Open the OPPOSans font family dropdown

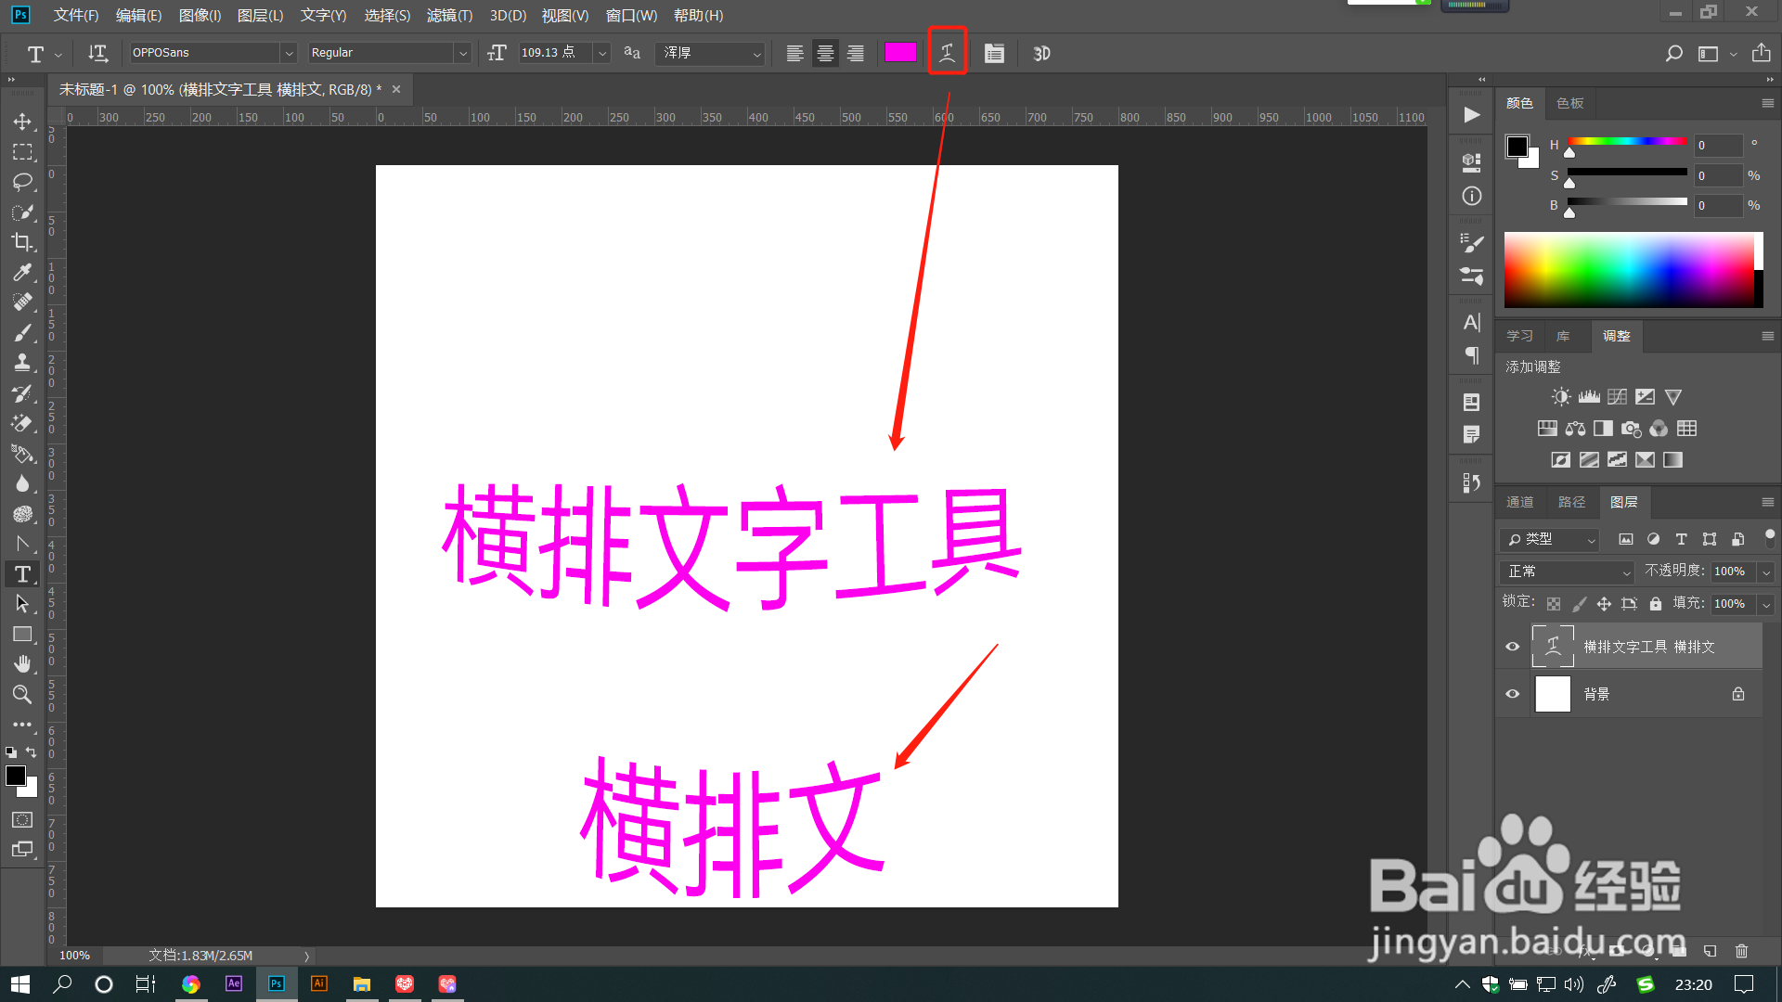click(x=289, y=53)
